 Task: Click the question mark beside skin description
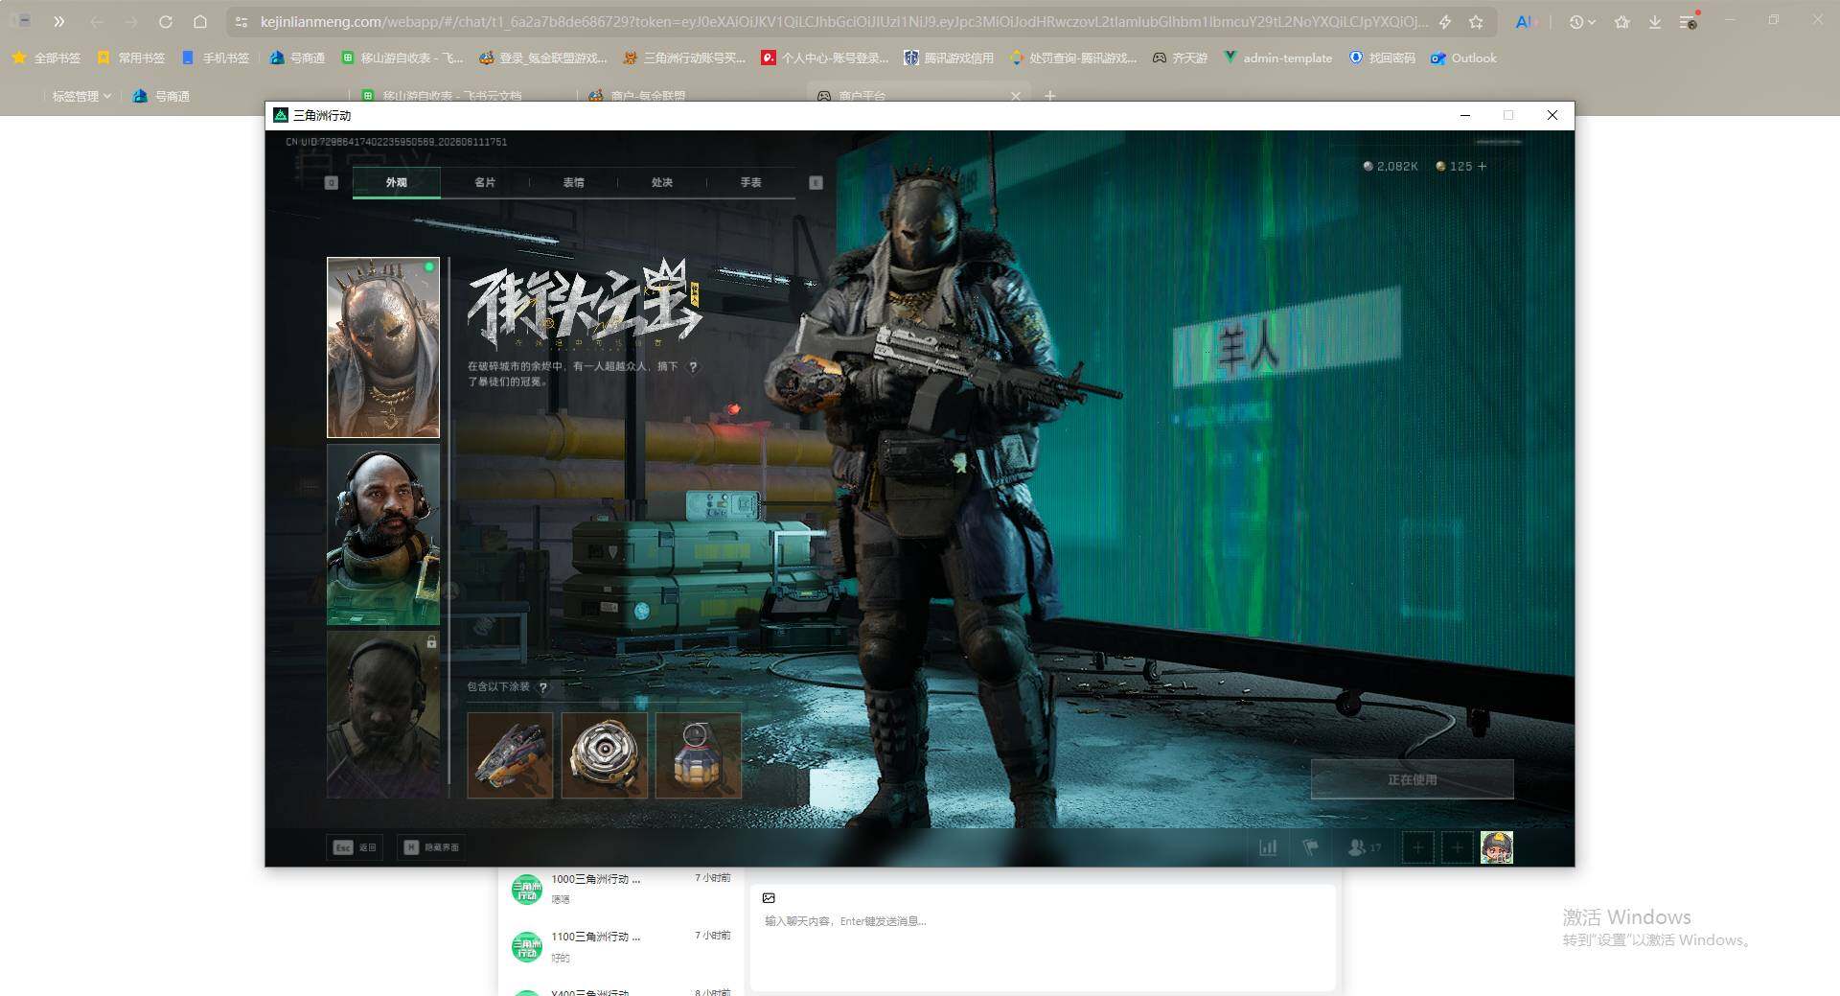[693, 366]
